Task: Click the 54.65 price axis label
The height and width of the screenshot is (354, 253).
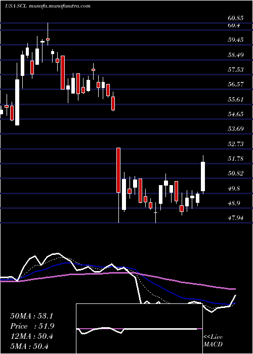Action: [x=236, y=114]
